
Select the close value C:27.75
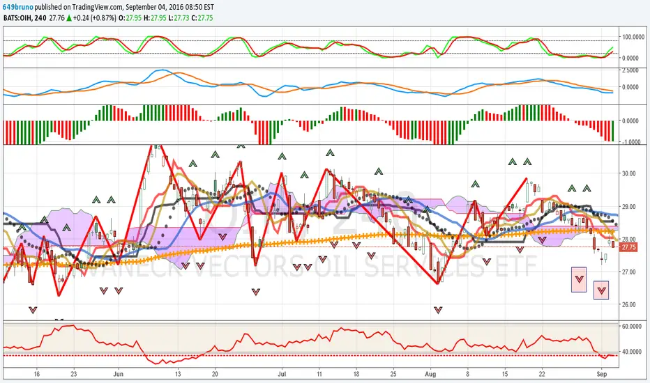(202, 18)
